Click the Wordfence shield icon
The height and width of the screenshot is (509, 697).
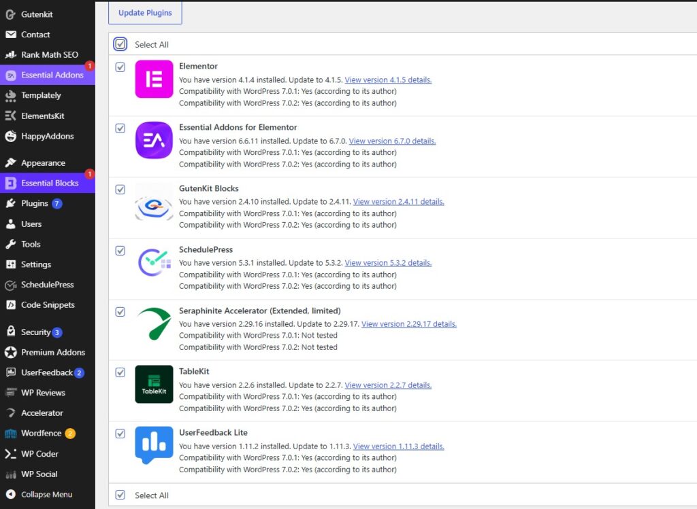click(x=11, y=434)
